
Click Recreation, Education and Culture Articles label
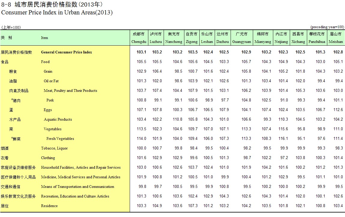[75, 196]
